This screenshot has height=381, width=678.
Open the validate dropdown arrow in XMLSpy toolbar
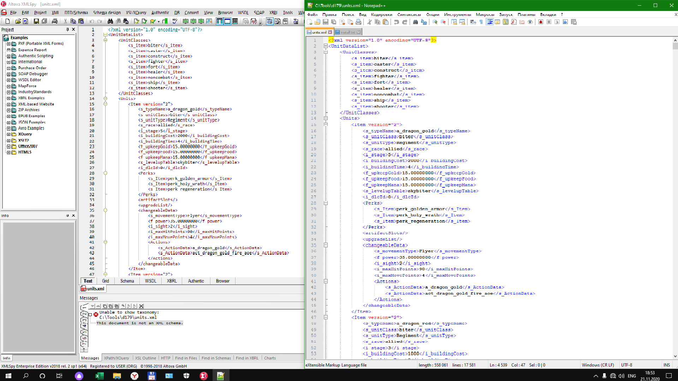coord(159,22)
